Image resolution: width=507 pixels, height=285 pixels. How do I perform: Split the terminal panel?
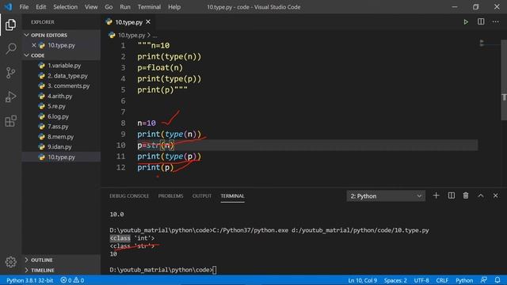click(x=451, y=196)
